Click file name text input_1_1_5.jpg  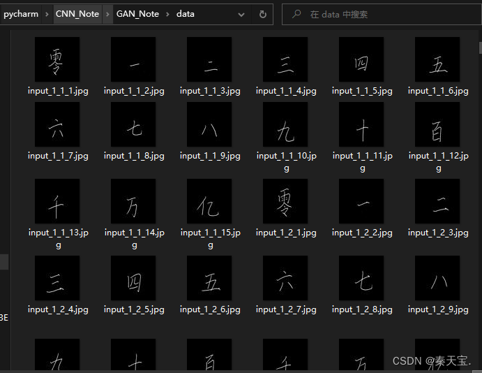pos(362,91)
